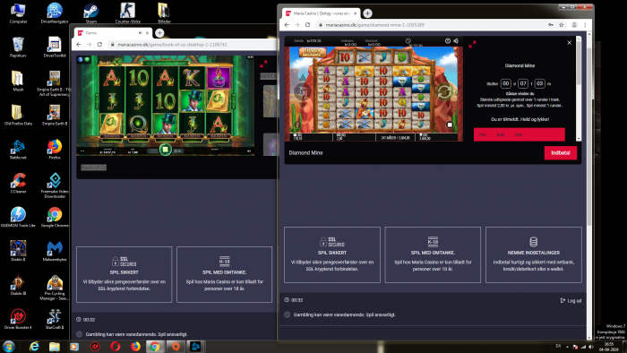This screenshot has height=353, width=627.
Task: Click tournament panel vertical scrollbar
Action: [x=579, y=89]
